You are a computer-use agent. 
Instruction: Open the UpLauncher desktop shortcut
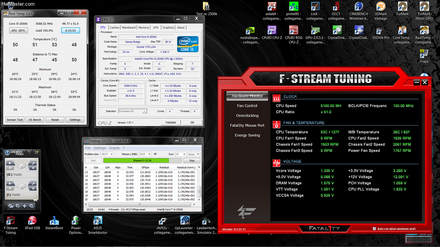[184, 225]
